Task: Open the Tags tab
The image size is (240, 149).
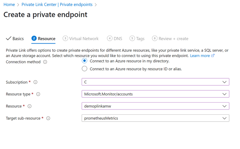Action: [140, 39]
